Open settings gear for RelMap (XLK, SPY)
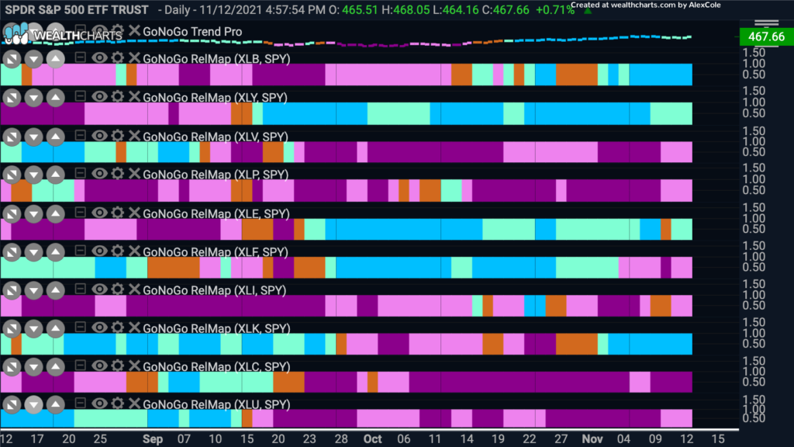Image resolution: width=794 pixels, height=447 pixels. pos(117,327)
